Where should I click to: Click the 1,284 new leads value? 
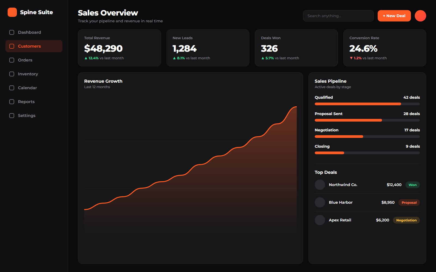coord(184,48)
